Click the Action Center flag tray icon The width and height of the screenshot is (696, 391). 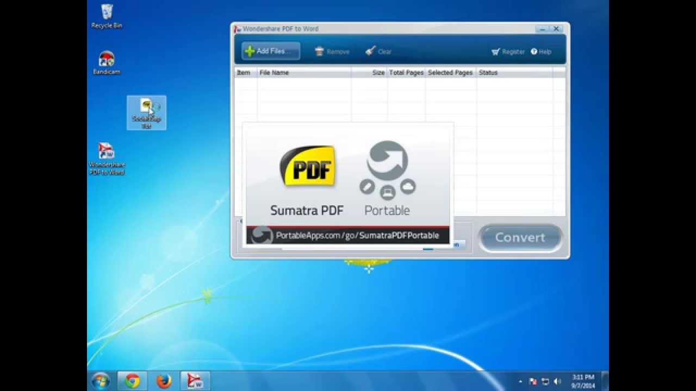[533, 382]
